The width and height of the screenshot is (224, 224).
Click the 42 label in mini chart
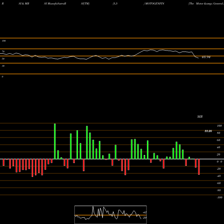[x=145, y=212]
